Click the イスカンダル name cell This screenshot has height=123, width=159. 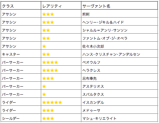click(x=119, y=102)
